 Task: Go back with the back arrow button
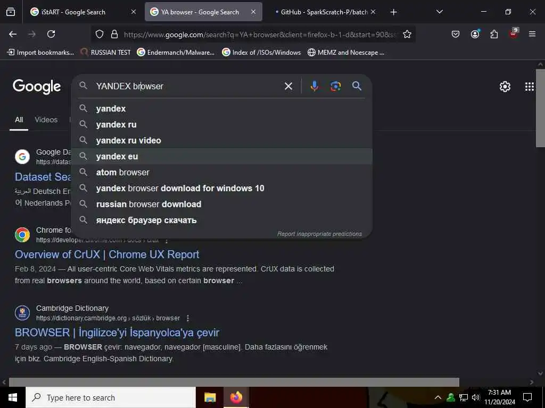[13, 34]
